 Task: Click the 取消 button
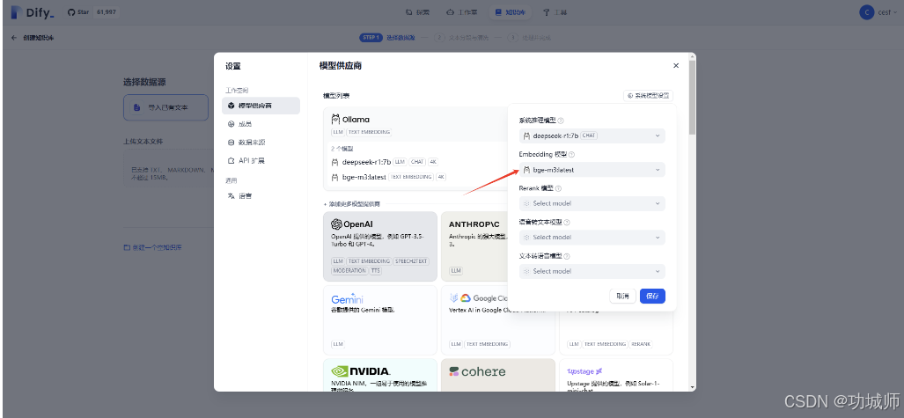(x=622, y=296)
